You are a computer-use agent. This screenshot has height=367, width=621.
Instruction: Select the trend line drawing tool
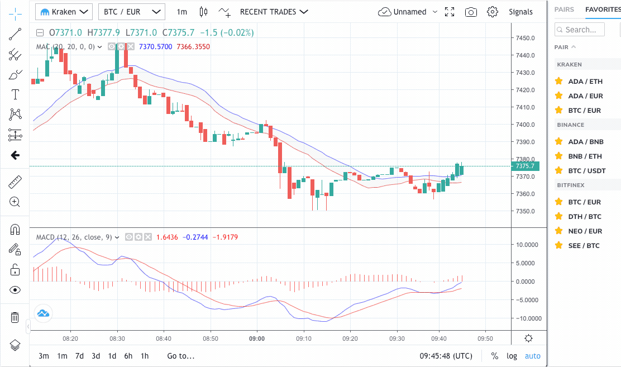(15, 35)
